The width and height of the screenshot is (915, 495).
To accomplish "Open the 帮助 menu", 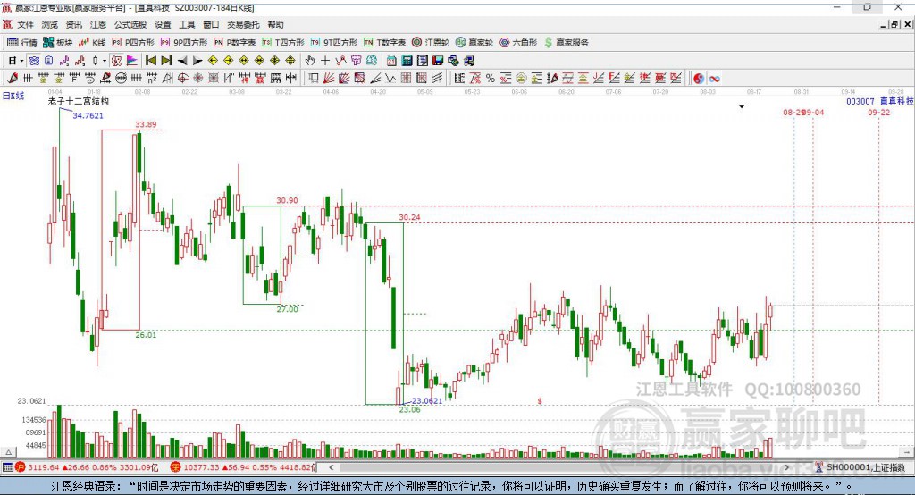I will [275, 24].
